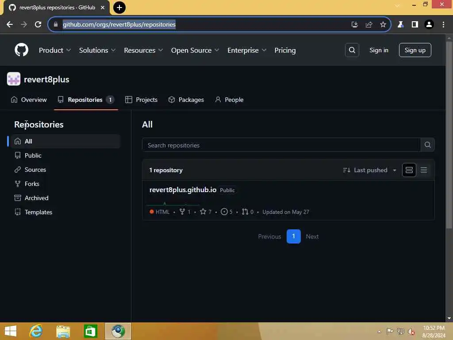Click the Sign up button
Screen dimensions: 453x340
tap(415, 50)
